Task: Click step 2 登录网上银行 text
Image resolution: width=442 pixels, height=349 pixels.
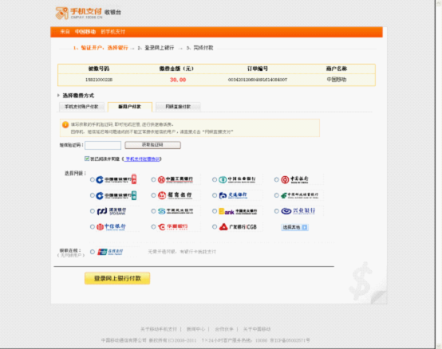Action: pos(160,48)
